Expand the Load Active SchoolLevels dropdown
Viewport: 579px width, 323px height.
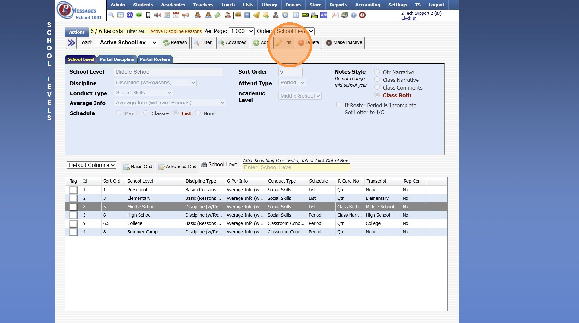pyautogui.click(x=127, y=43)
